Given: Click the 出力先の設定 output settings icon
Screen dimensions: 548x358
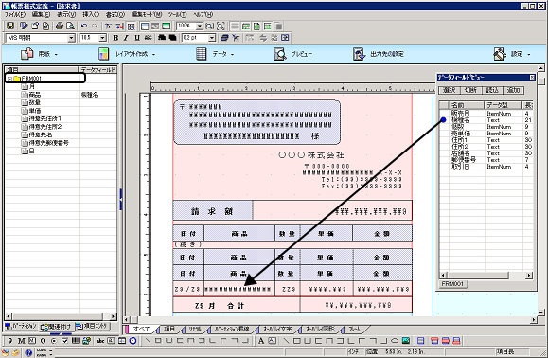Looking at the screenshot, I should tap(359, 54).
